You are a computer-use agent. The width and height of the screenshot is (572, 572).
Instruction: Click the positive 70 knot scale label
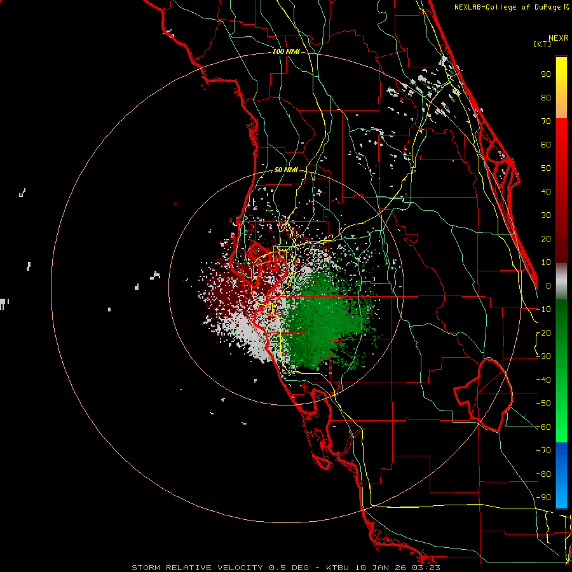[x=546, y=121]
